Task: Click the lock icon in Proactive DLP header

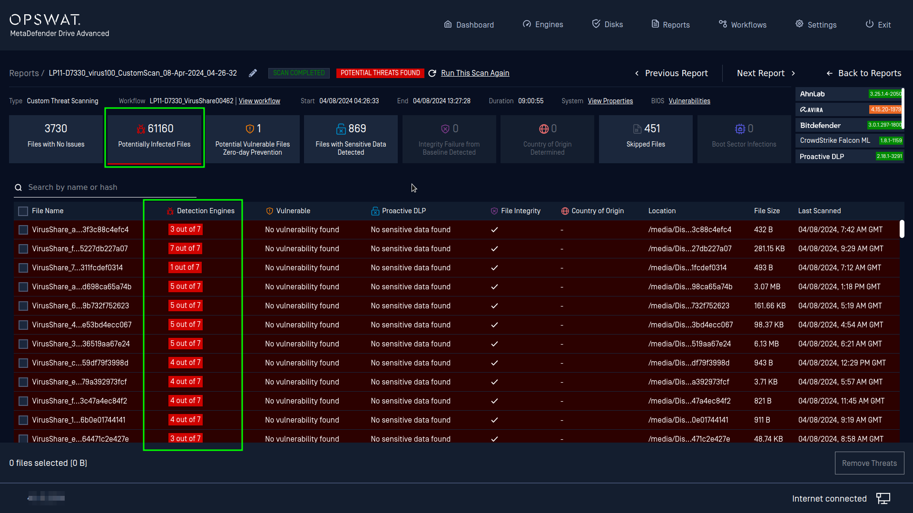Action: [x=375, y=211]
